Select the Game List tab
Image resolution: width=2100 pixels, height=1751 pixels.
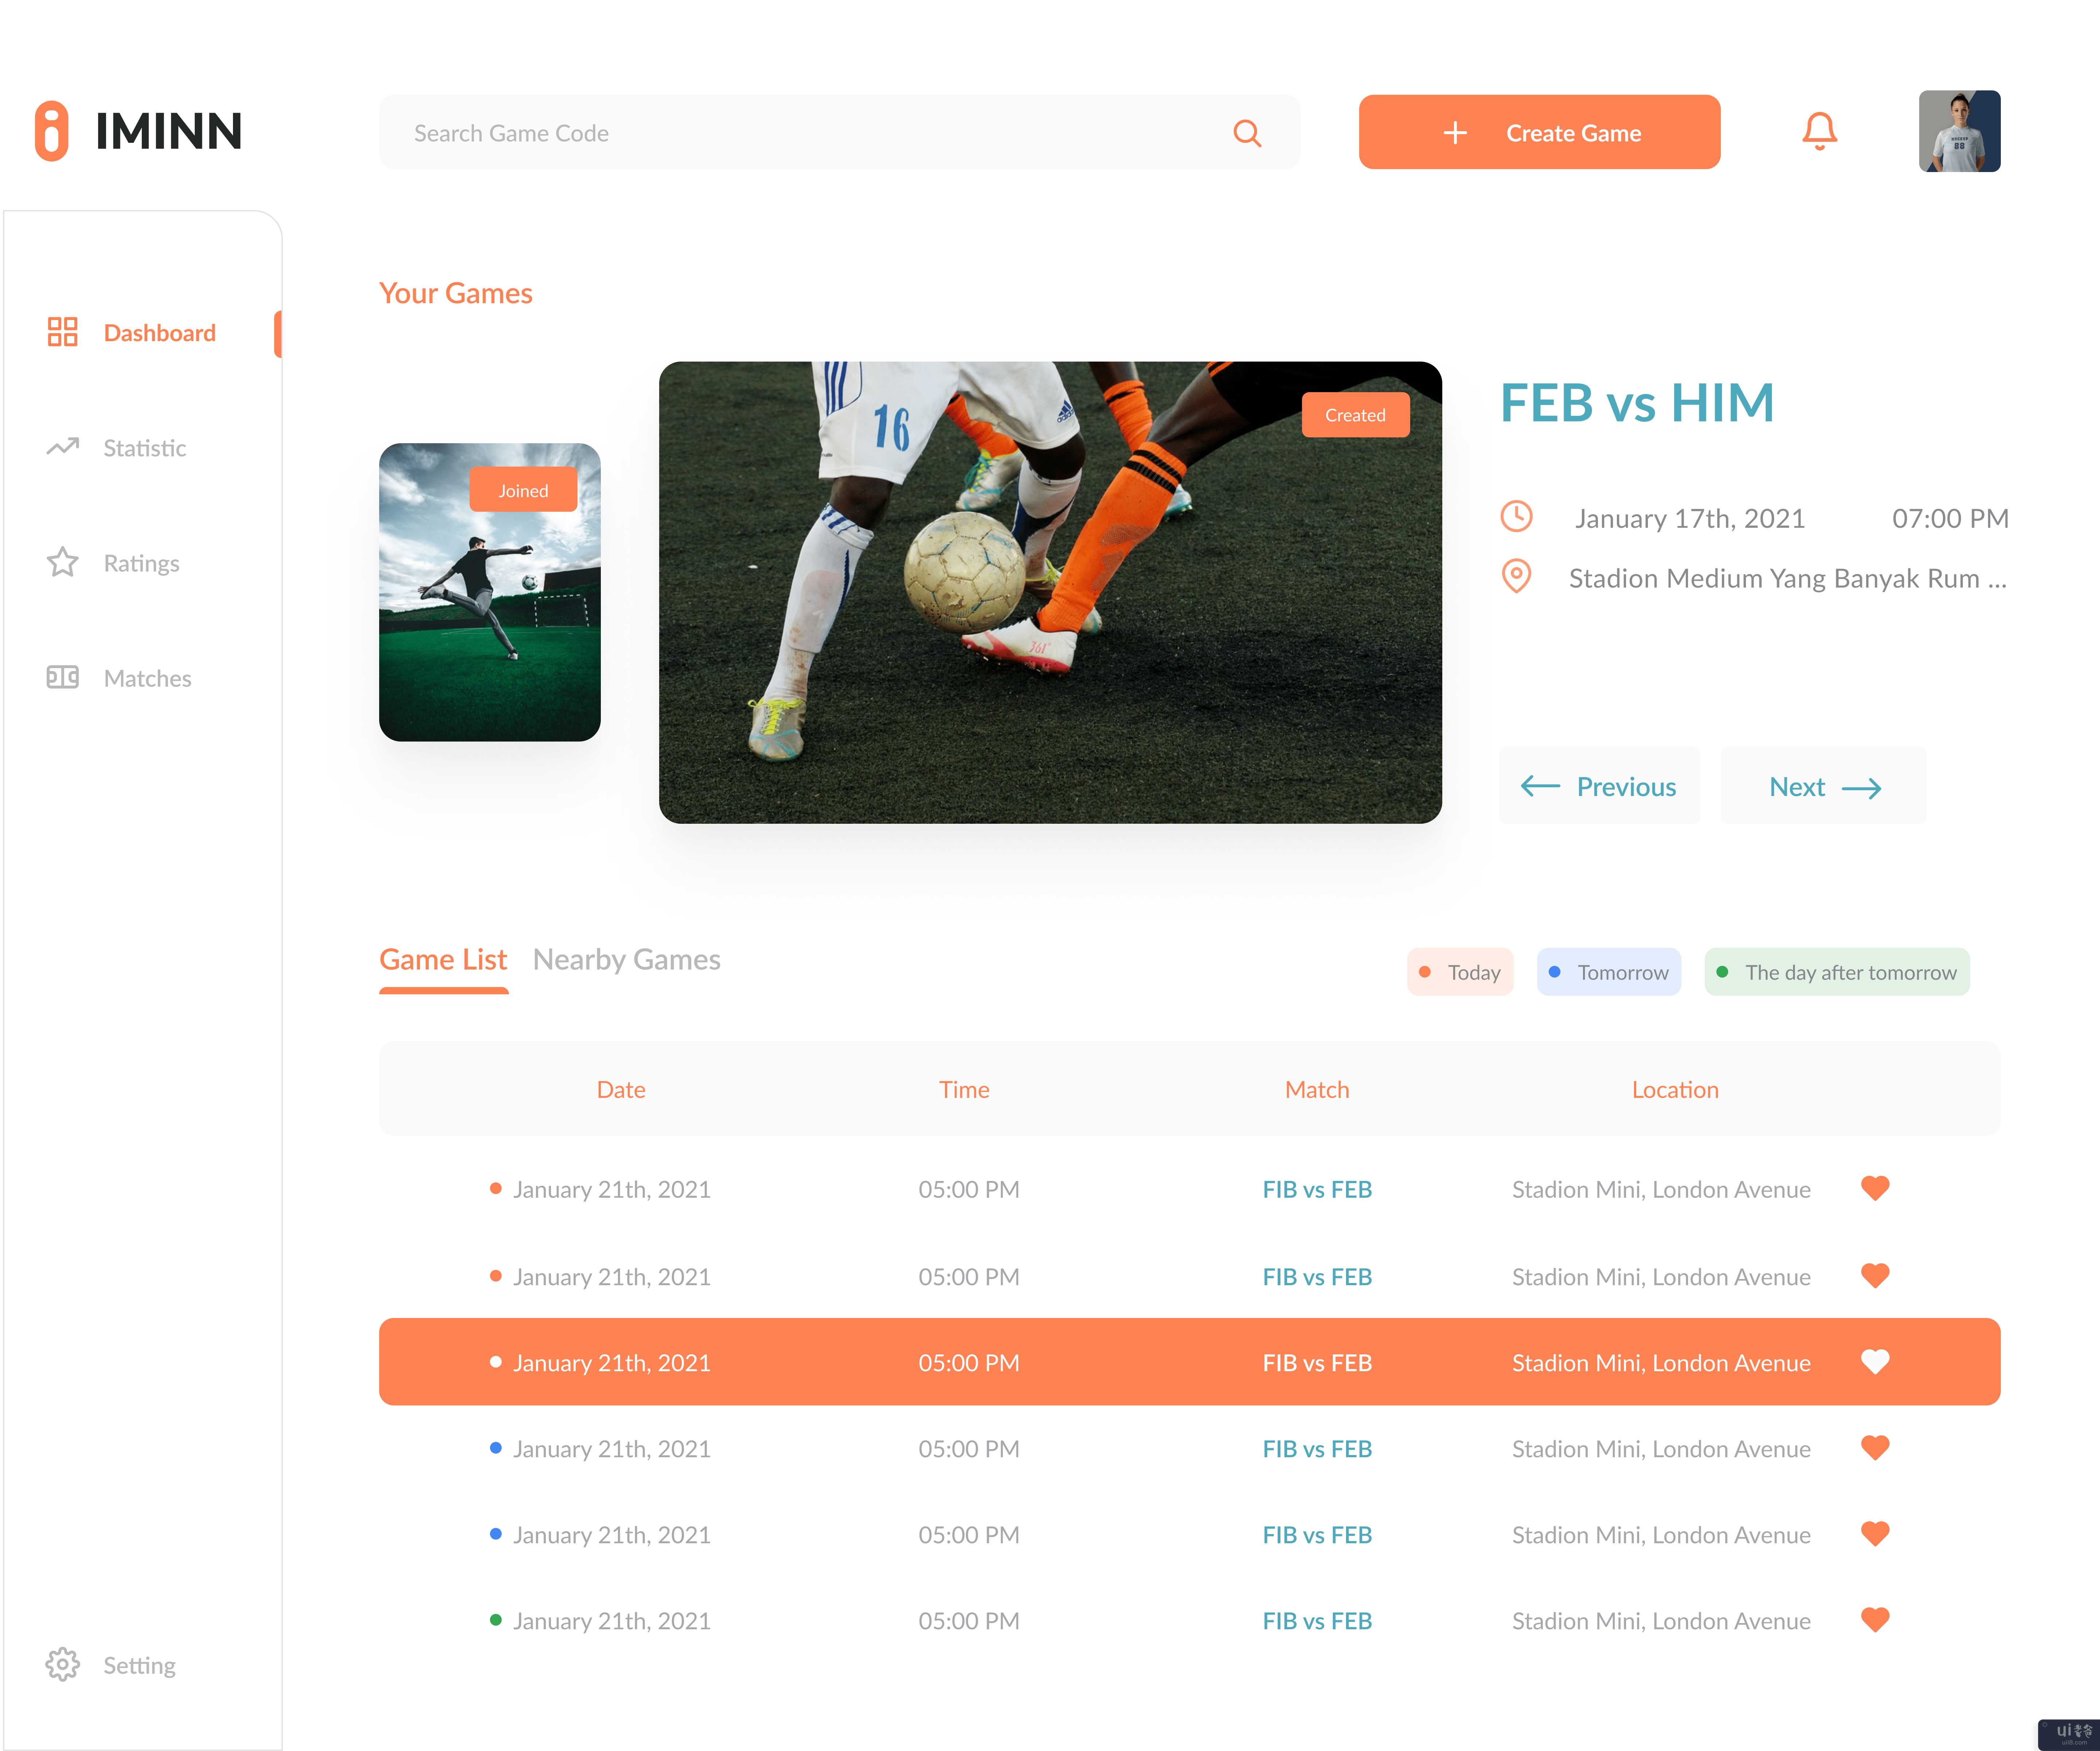click(x=445, y=958)
